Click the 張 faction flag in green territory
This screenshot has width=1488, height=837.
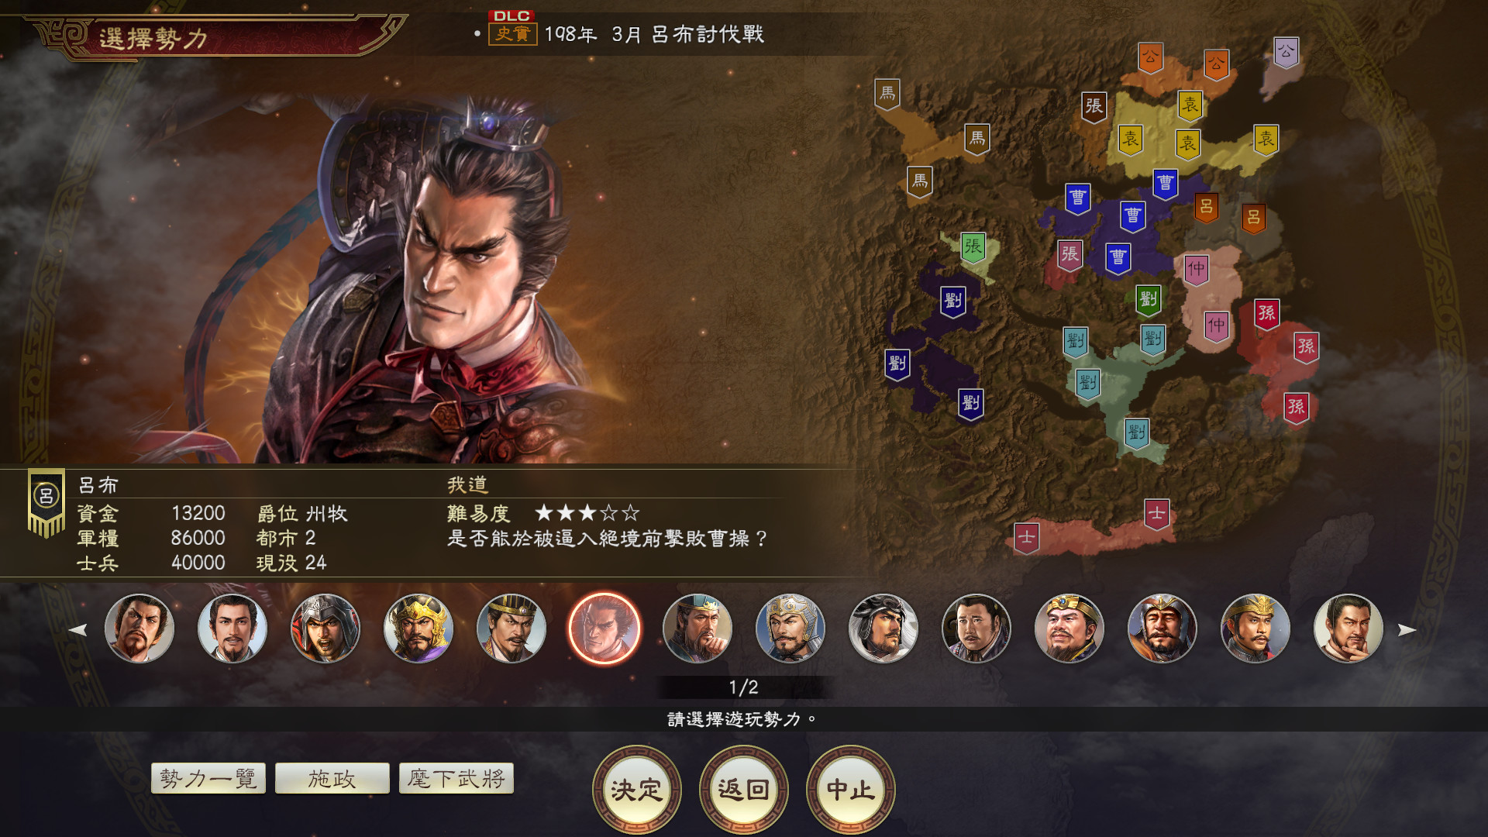click(973, 248)
